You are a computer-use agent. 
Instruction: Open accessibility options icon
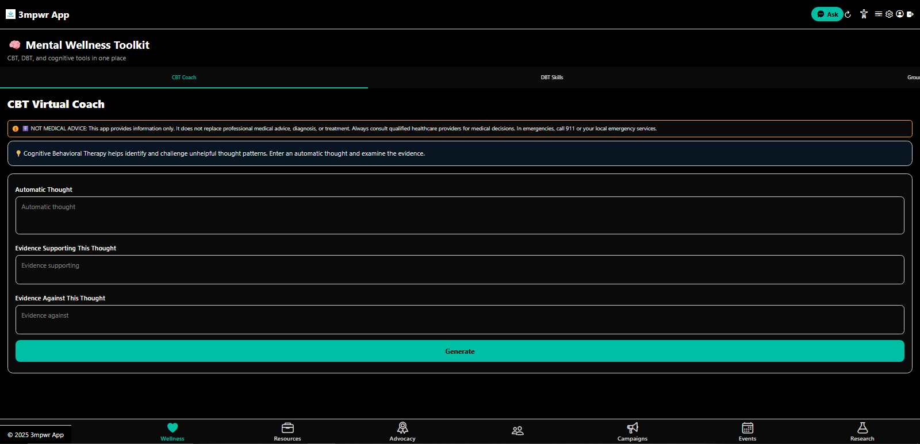pos(864,14)
